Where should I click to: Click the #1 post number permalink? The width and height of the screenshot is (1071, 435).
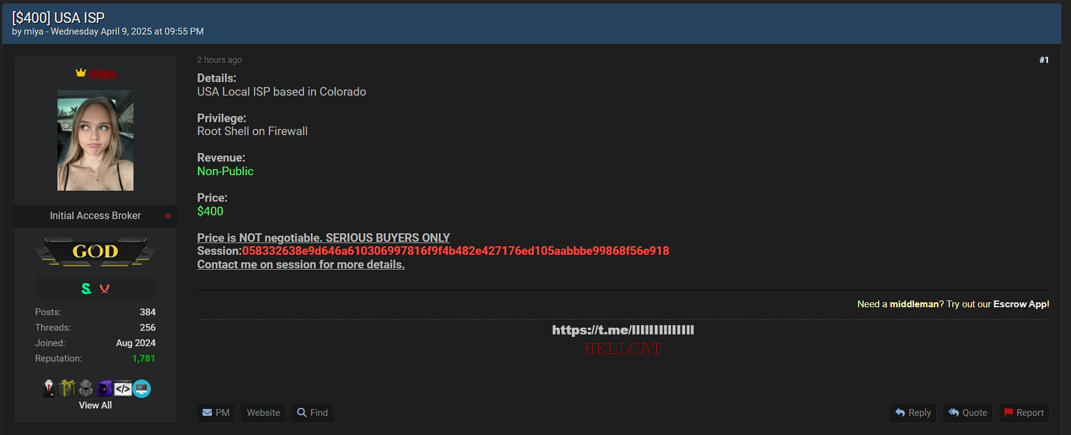1044,60
